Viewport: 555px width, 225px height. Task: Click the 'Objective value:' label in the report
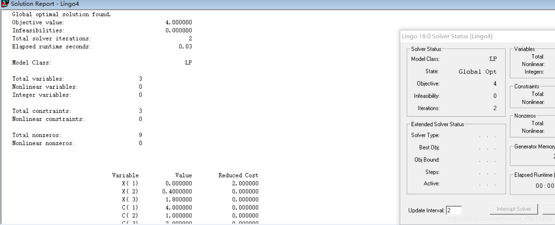click(38, 22)
